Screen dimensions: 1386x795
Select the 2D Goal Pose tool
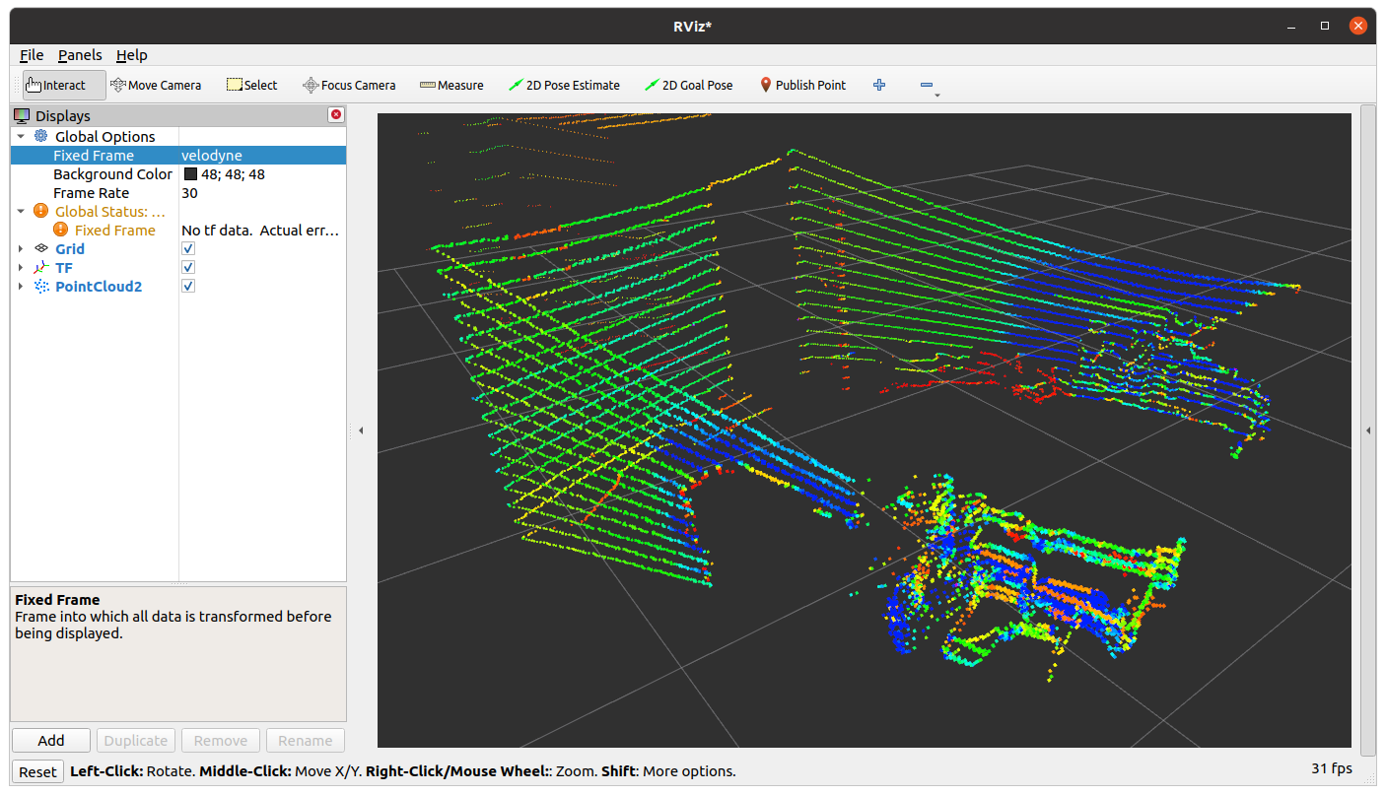click(689, 85)
